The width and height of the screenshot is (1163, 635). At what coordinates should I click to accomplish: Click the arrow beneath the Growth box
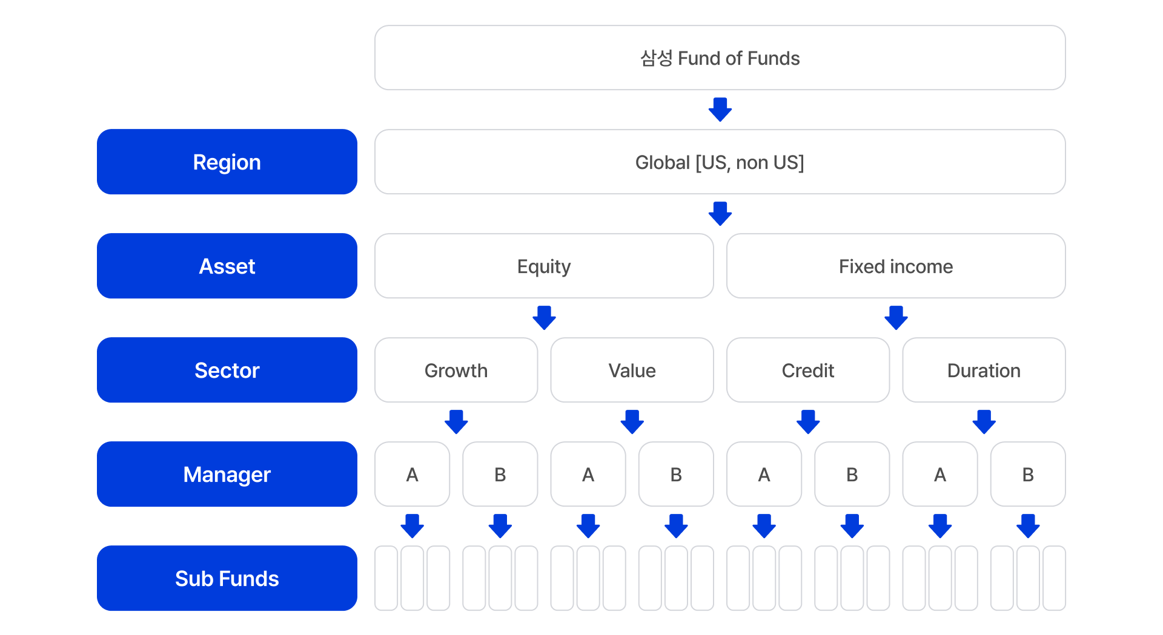(x=456, y=422)
